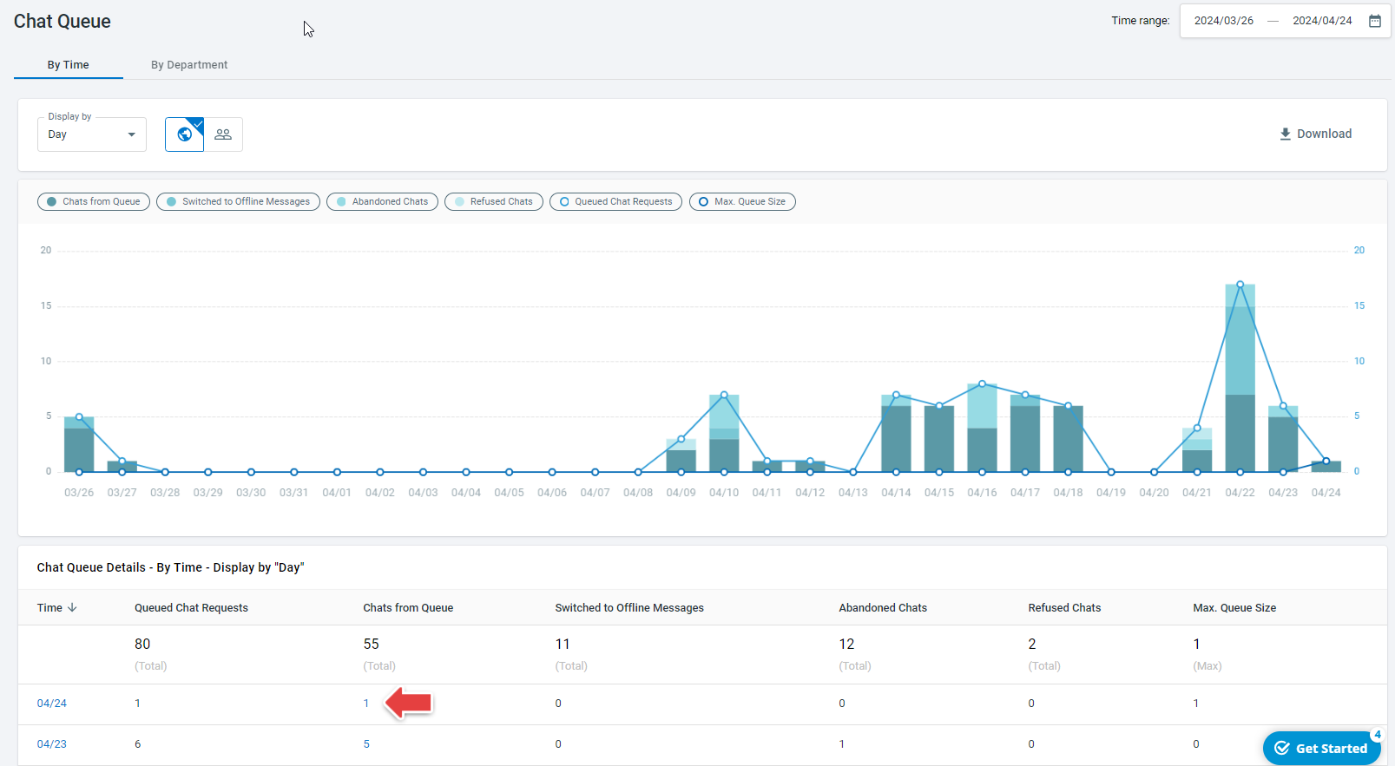
Task: Click the 04/23 bar in chart
Action: (x=1283, y=439)
